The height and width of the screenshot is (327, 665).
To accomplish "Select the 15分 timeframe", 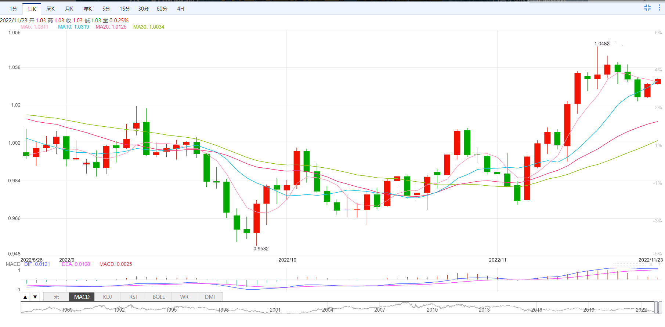I will coord(124,9).
